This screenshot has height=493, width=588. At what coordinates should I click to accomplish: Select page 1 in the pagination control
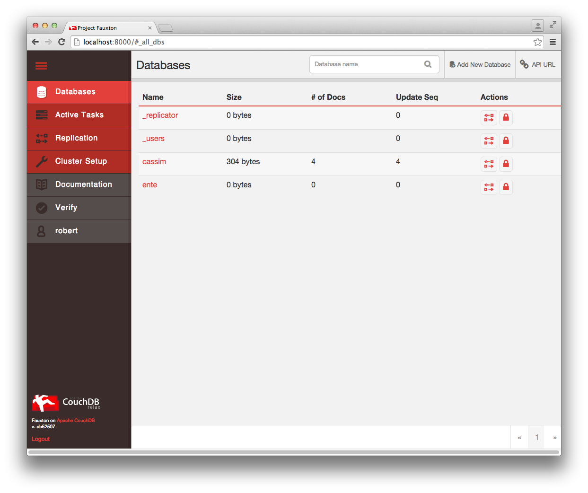pos(536,437)
